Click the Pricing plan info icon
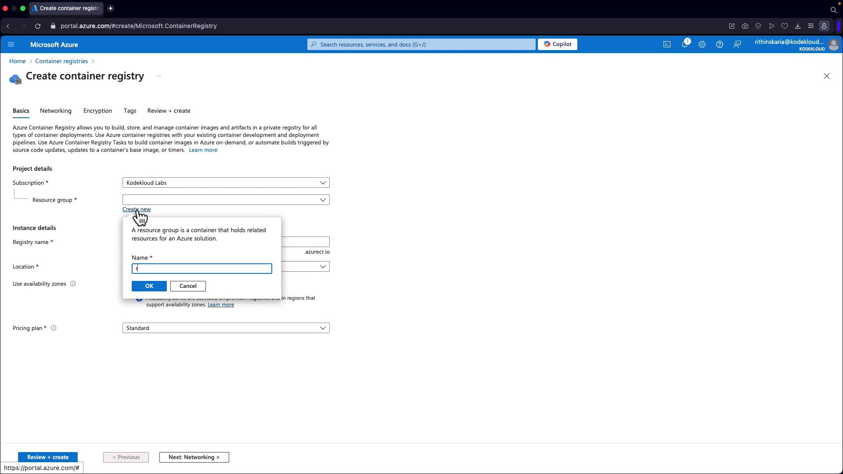843x474 pixels. [54, 328]
